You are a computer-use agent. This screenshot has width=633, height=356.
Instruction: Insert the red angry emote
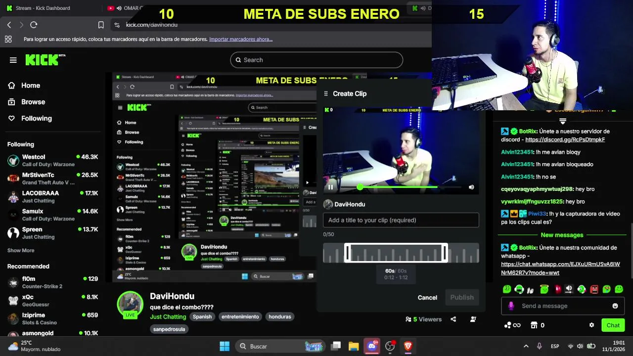coord(594,289)
